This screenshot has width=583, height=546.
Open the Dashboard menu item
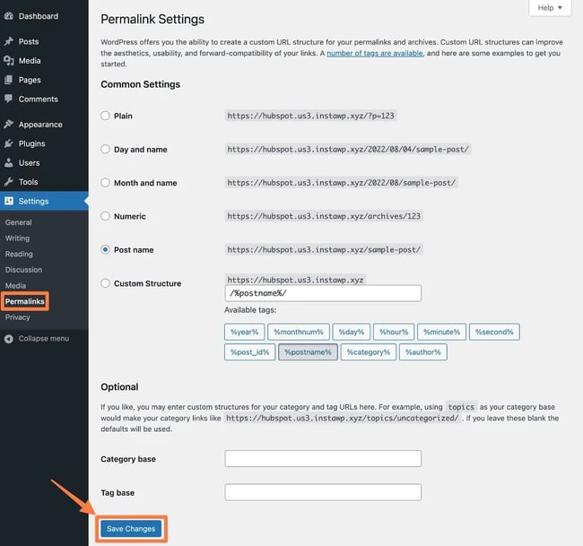[44, 16]
